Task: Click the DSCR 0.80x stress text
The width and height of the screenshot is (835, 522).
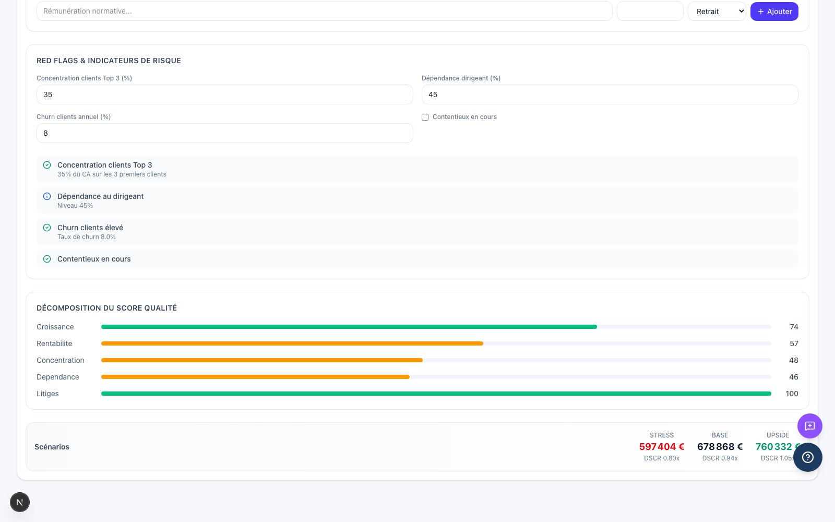Action: coord(662,458)
